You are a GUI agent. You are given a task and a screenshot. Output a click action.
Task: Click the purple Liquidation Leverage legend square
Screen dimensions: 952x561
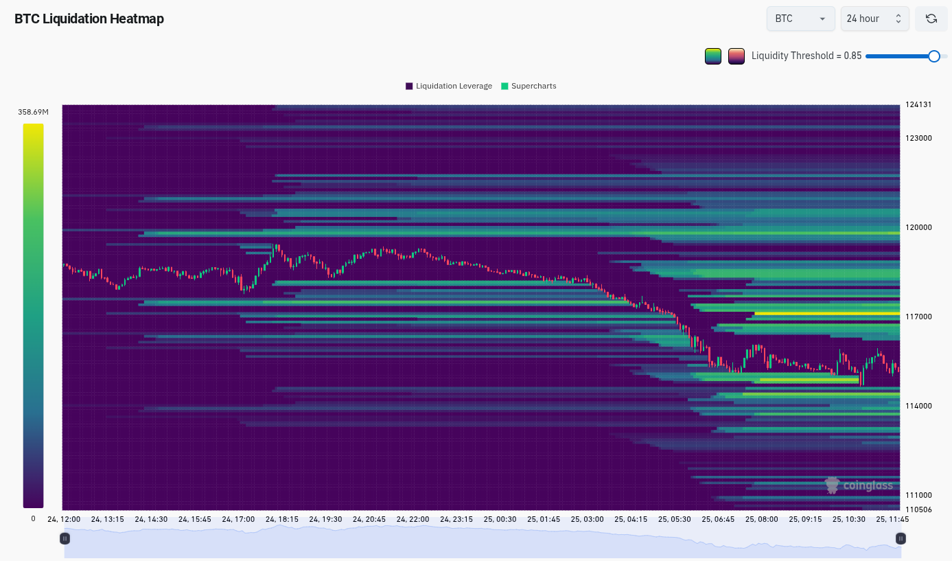click(409, 86)
